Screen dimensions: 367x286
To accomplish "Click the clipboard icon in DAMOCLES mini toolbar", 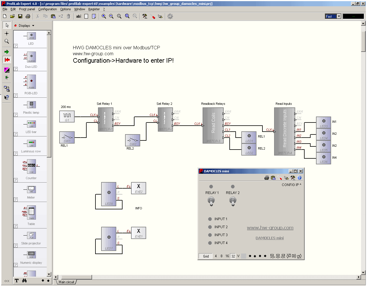I will 273,178.
